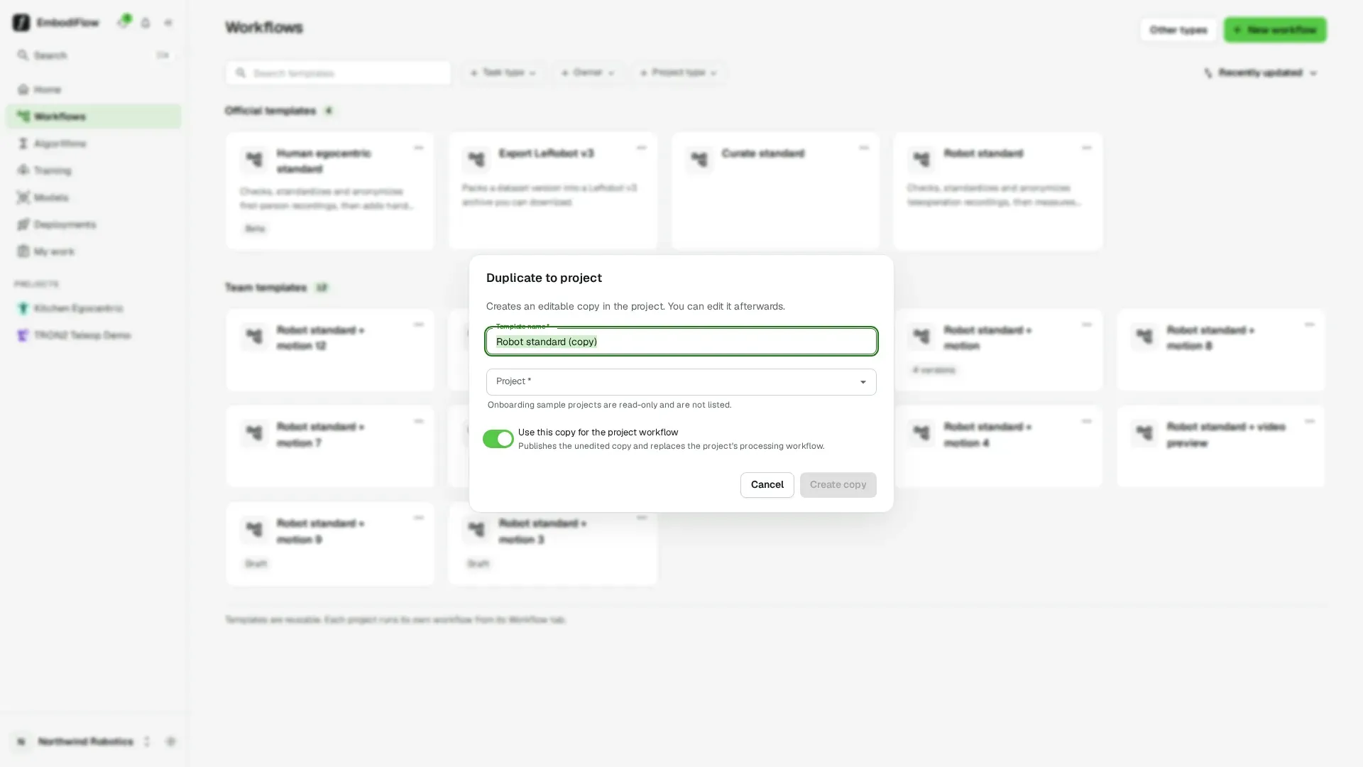This screenshot has height=767, width=1363.
Task: Open Home in the sidebar
Action: pyautogui.click(x=93, y=89)
